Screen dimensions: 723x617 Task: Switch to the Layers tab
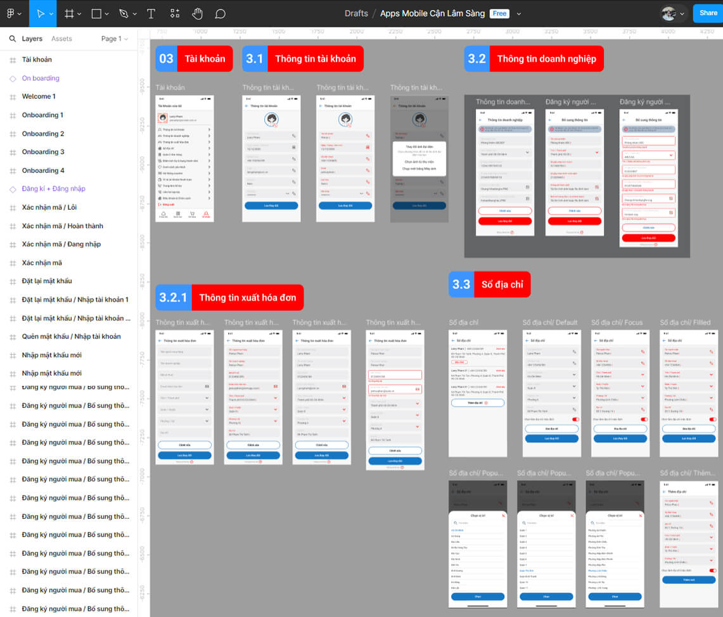[x=32, y=39]
